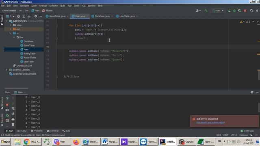Screen dimensions: 260x146
Task: Expand the .idea folder
Action: click(x=10, y=25)
